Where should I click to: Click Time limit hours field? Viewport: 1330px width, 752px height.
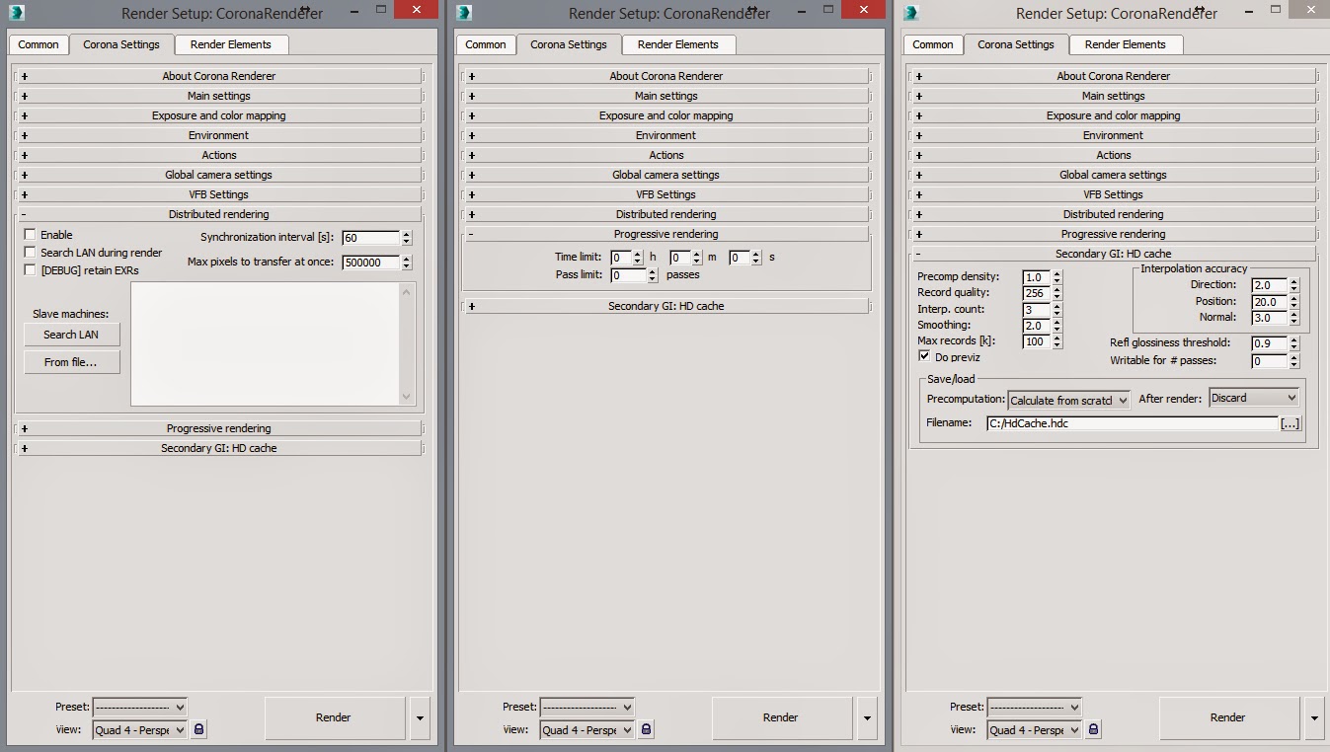click(x=620, y=258)
